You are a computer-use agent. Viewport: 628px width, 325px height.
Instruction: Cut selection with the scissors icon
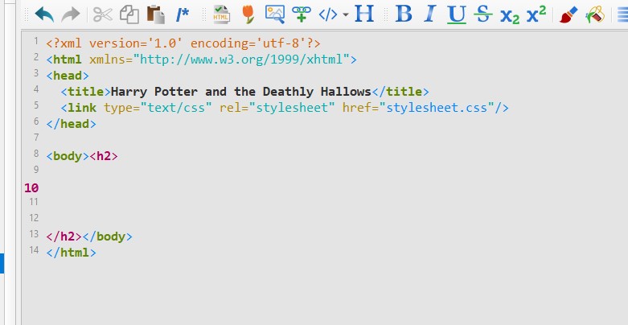103,14
